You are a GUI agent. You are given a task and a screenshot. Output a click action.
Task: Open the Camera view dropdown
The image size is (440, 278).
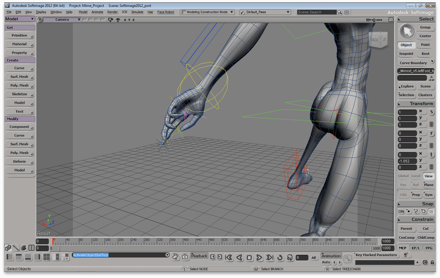click(x=63, y=19)
